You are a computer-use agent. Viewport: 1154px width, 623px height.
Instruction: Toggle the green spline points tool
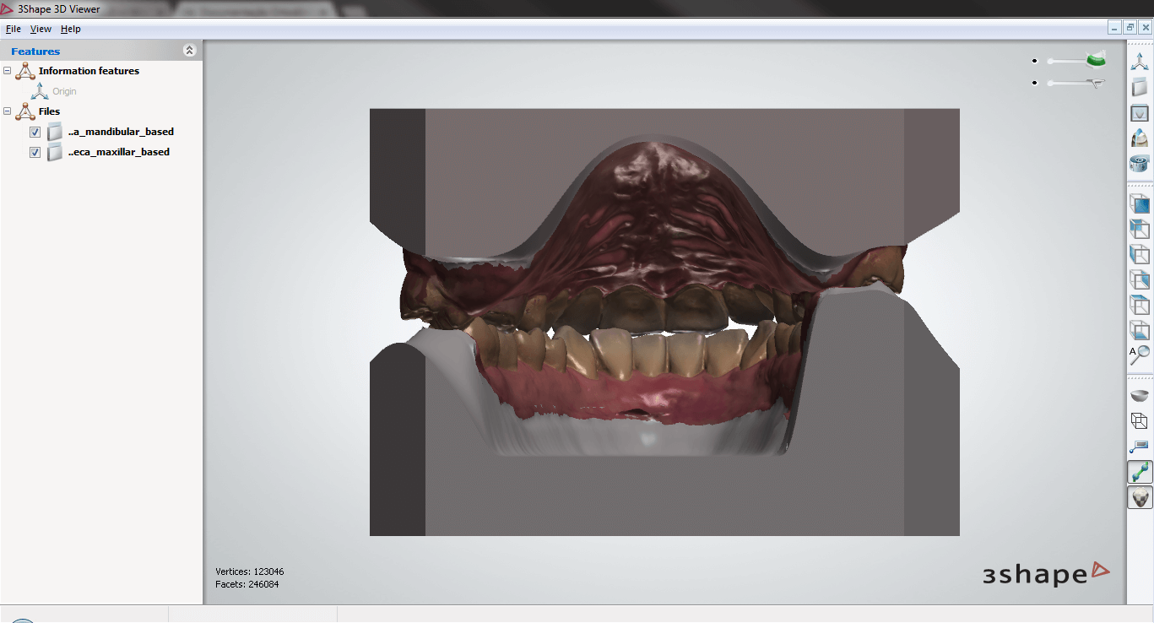point(1140,472)
